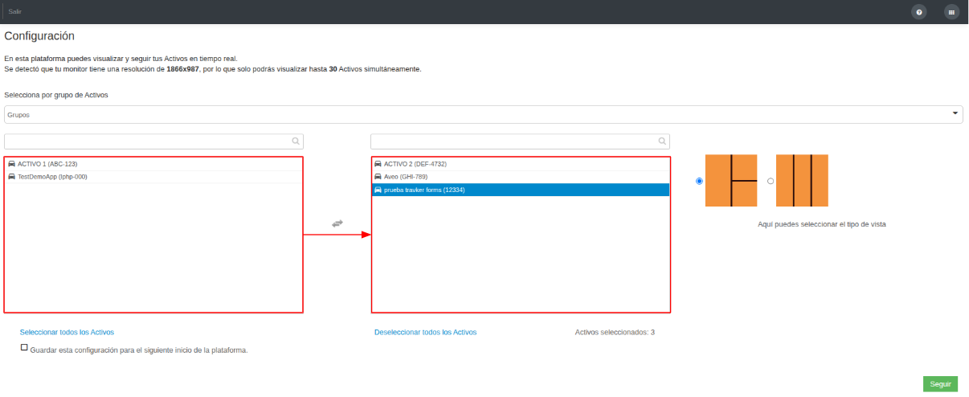Click the Grupos dropdown arrow
The height and width of the screenshot is (397, 969).
955,113
